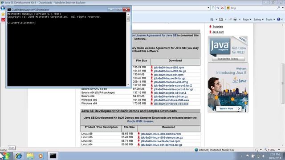Stop loading with the red X icon
285x160 pixels.
coord(222,8)
